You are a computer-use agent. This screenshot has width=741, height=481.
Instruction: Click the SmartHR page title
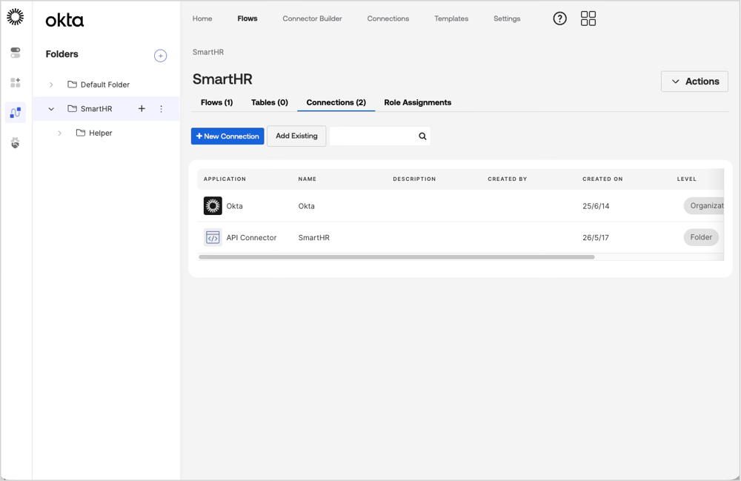pos(222,79)
